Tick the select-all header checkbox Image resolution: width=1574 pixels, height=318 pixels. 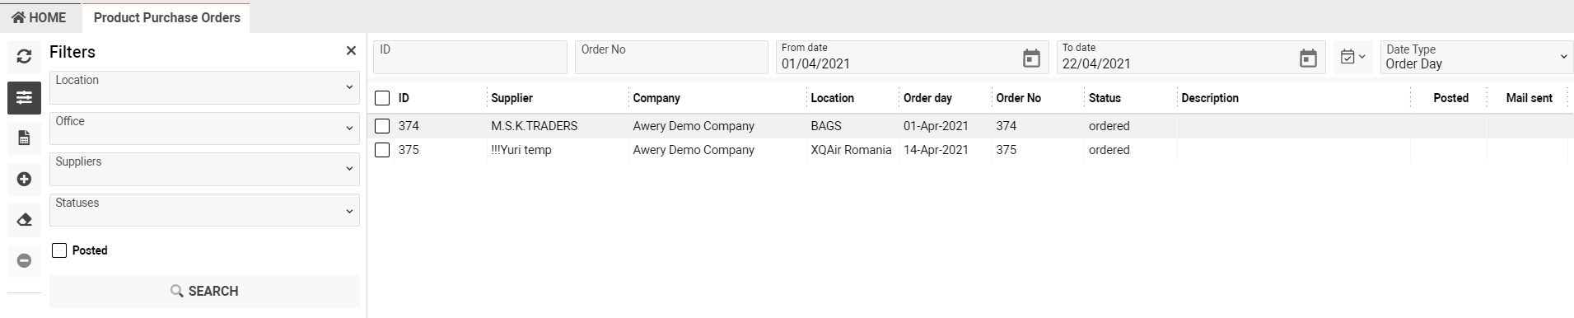(x=382, y=98)
